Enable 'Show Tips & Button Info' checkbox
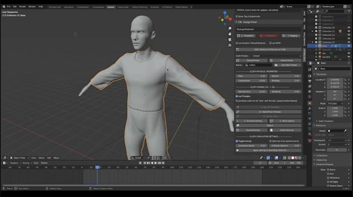This screenshot has height=197, width=353. 237,17
